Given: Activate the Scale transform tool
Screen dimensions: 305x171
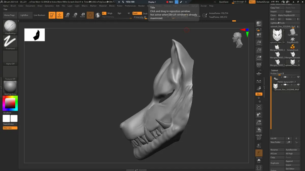Looking at the screenshot, I should coord(74,15).
